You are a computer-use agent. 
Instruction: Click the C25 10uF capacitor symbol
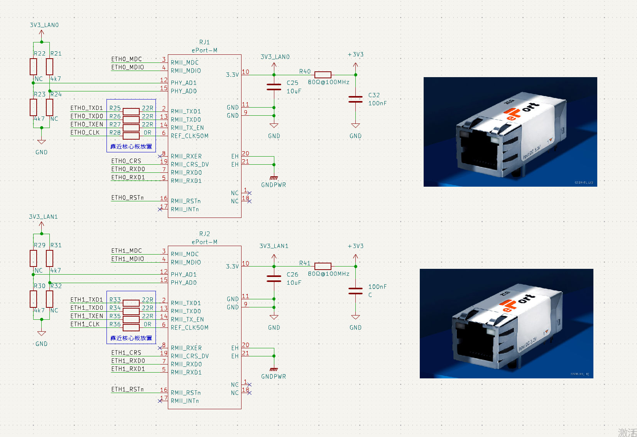coord(274,87)
